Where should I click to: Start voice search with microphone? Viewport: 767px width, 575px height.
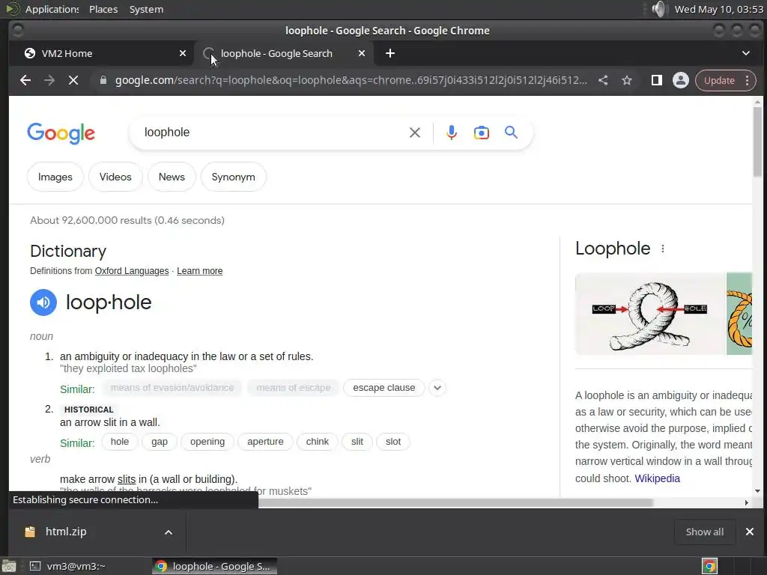coord(451,133)
